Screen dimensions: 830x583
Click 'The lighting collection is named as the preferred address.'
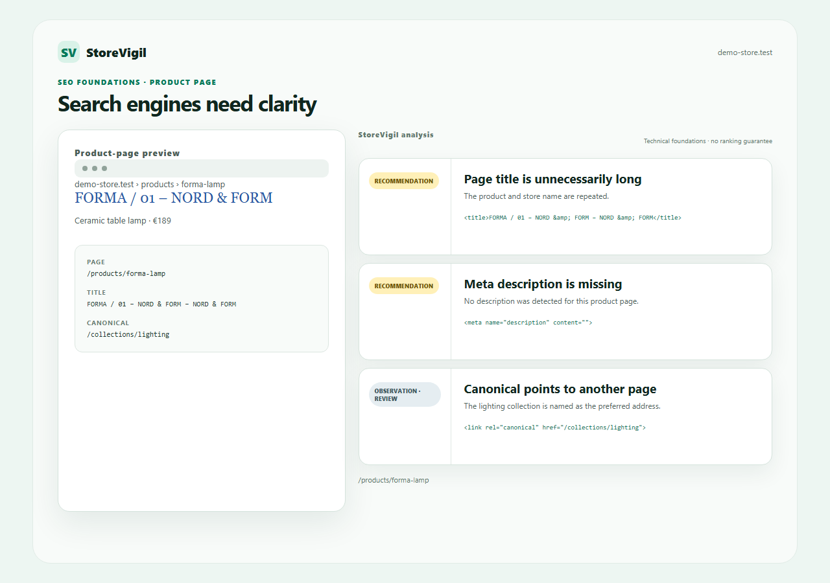[562, 406]
